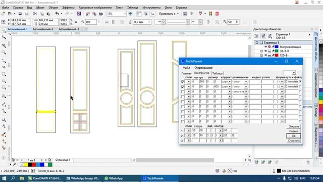Save the document with the floppy icon
323x182 pixels.
tap(20, 14)
